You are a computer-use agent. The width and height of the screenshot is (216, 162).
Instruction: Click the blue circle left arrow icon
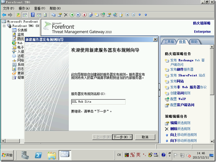(x=78, y=15)
